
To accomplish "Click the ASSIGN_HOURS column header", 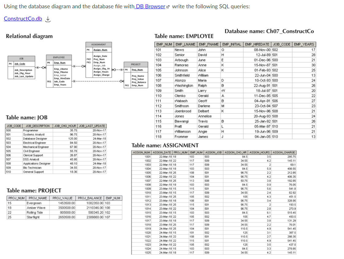I will click(x=260, y=152).
